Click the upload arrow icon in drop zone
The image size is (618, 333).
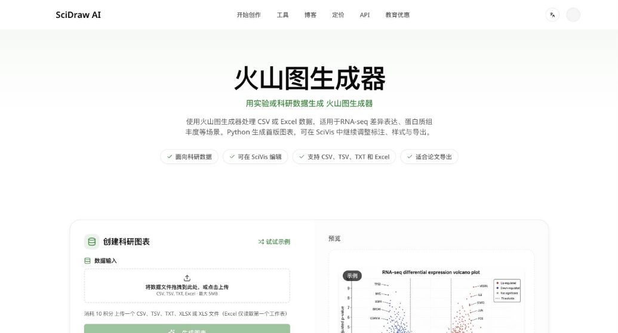click(x=187, y=278)
